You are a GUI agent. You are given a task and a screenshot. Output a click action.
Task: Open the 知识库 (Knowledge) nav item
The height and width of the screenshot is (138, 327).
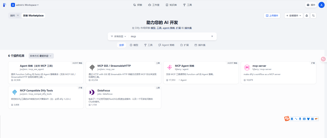click(x=171, y=5)
